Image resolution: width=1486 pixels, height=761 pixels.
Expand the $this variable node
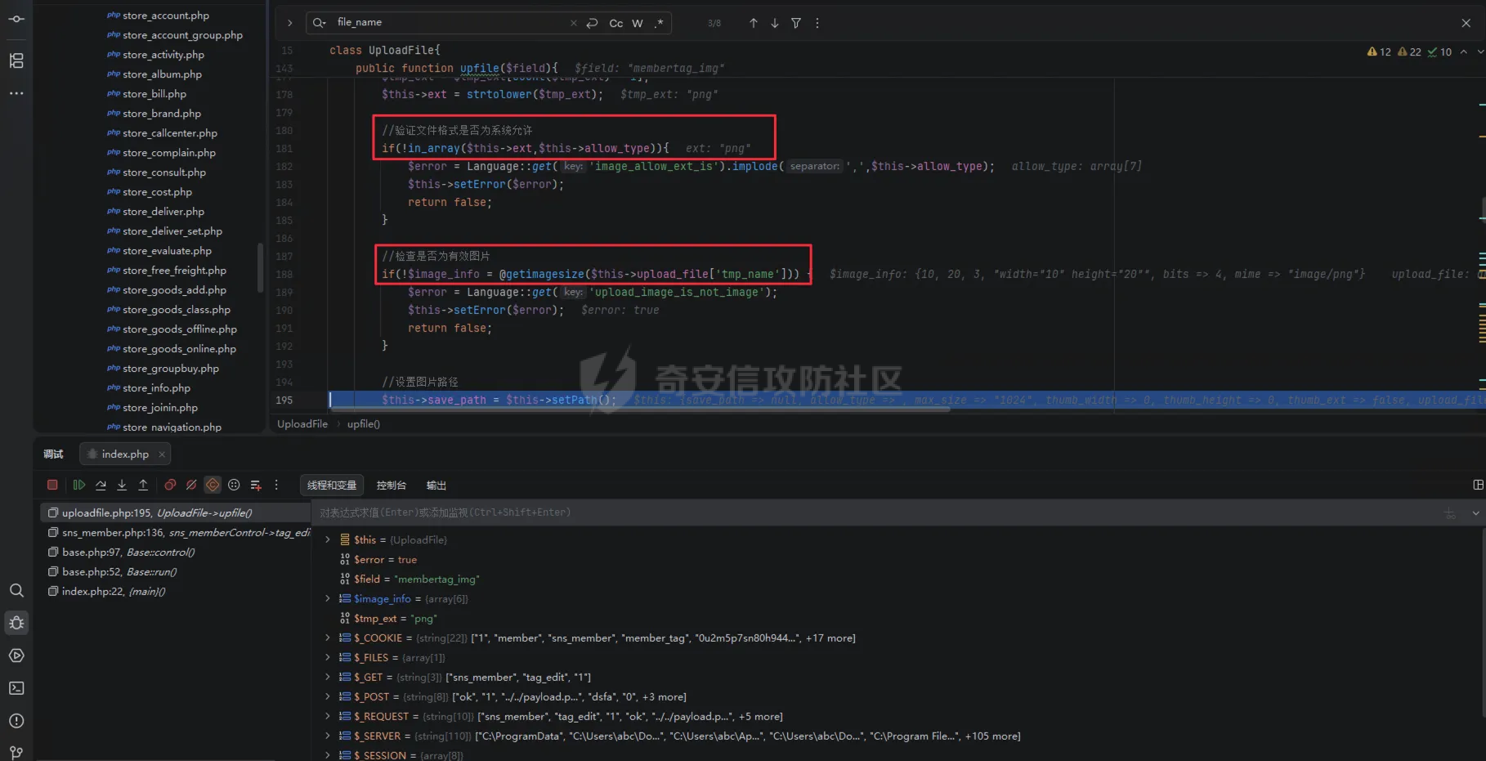click(328, 539)
